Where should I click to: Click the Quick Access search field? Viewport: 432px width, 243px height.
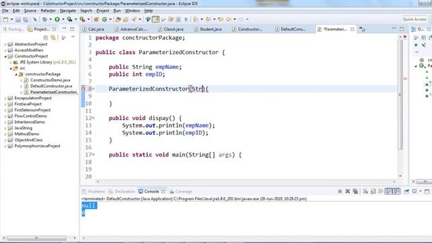coord(414,19)
